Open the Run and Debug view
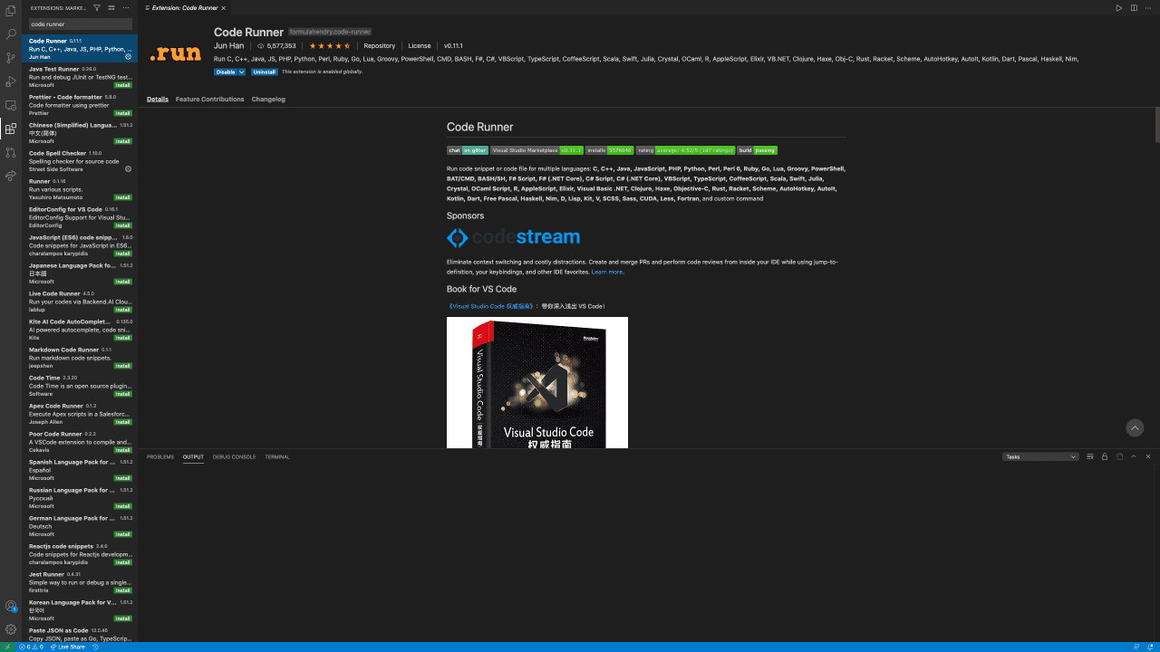 pyautogui.click(x=11, y=81)
